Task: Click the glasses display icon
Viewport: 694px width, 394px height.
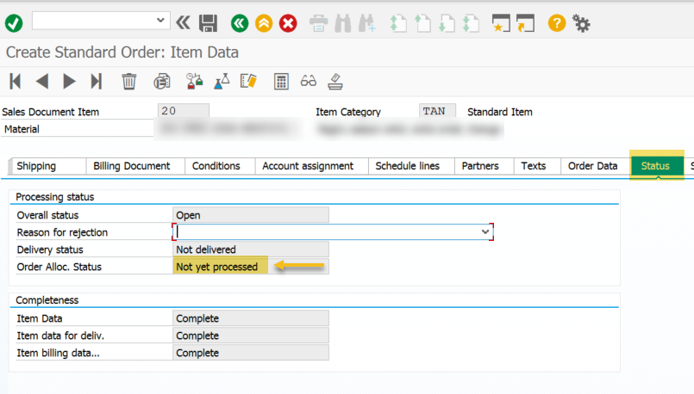Action: coord(308,82)
